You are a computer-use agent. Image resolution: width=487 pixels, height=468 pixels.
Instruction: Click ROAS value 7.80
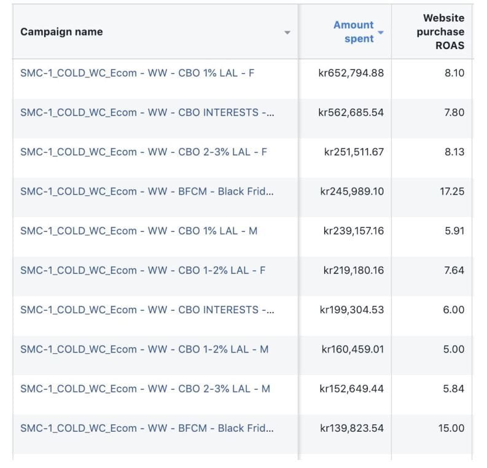coord(454,112)
